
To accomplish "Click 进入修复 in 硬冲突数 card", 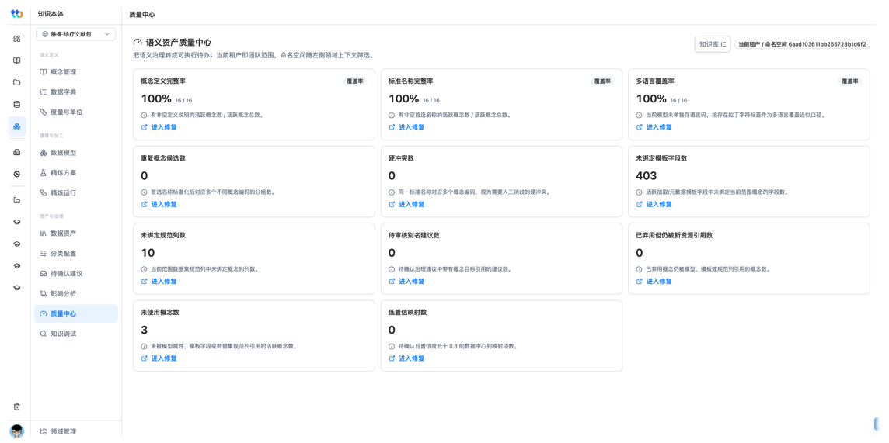I will click(406, 204).
